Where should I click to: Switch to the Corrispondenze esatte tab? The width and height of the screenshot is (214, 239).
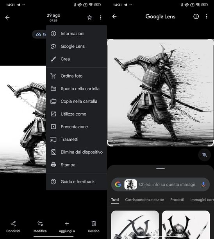(x=144, y=200)
